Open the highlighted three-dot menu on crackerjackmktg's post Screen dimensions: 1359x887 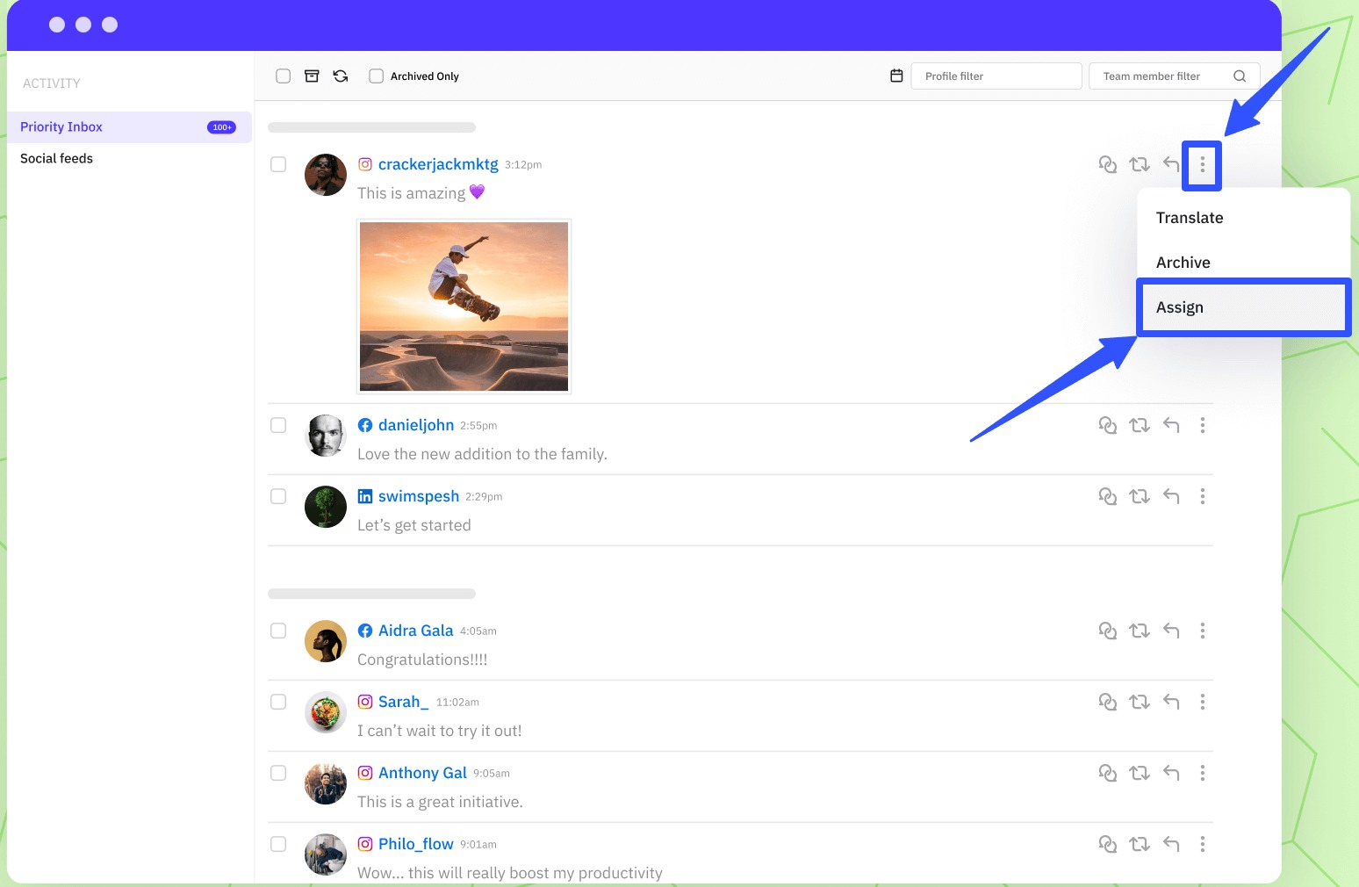(1202, 164)
